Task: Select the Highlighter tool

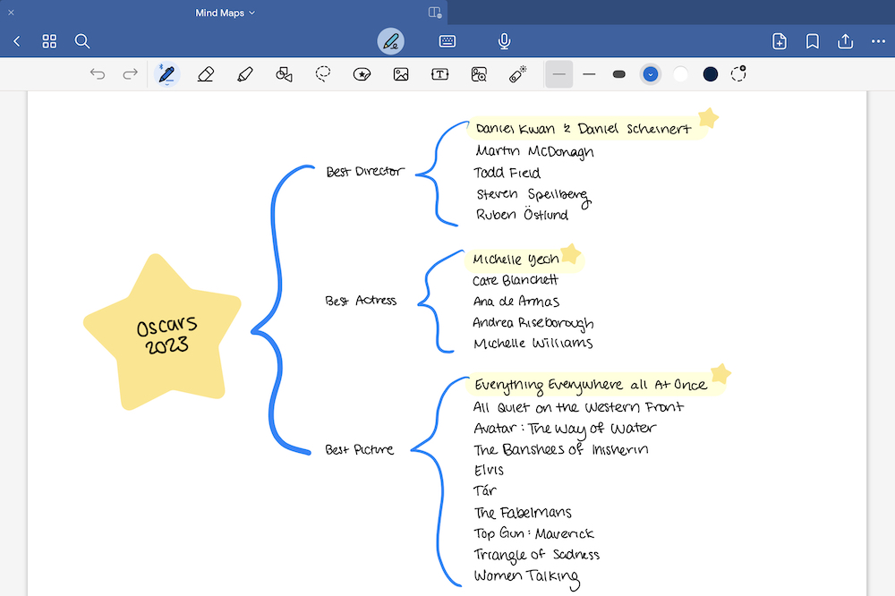Action: pyautogui.click(x=245, y=74)
